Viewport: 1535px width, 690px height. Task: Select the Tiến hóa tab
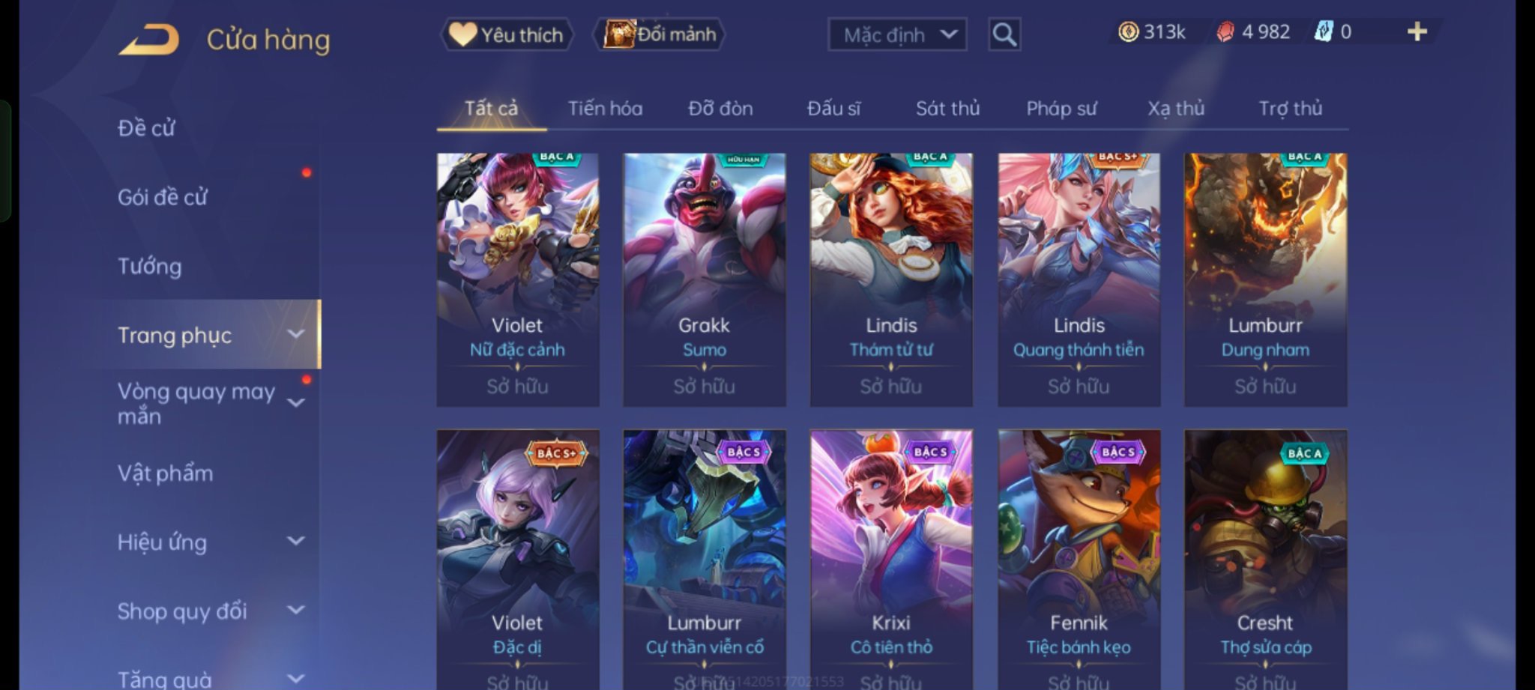[605, 109]
